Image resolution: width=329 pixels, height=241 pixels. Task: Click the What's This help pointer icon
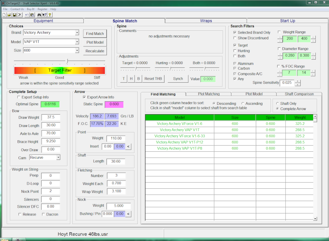tap(44, 15)
